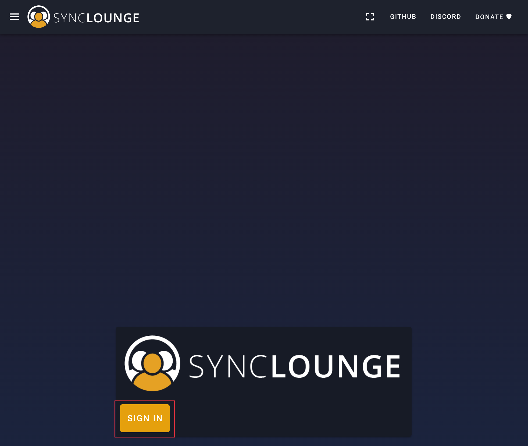
Task: Click the Donate link in header
Action: (x=494, y=17)
